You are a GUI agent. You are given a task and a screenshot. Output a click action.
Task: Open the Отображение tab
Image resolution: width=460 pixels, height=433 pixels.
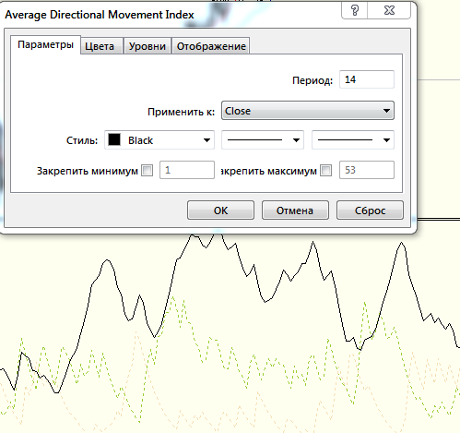point(211,46)
